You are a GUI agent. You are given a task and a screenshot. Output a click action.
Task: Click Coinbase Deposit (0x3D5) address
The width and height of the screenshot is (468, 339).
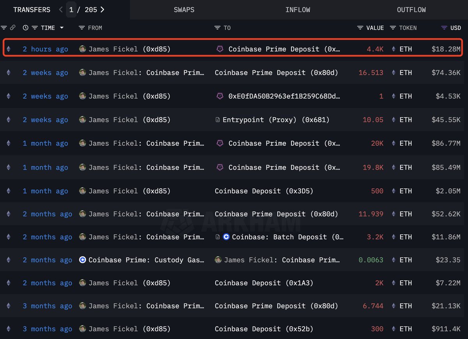click(x=264, y=191)
